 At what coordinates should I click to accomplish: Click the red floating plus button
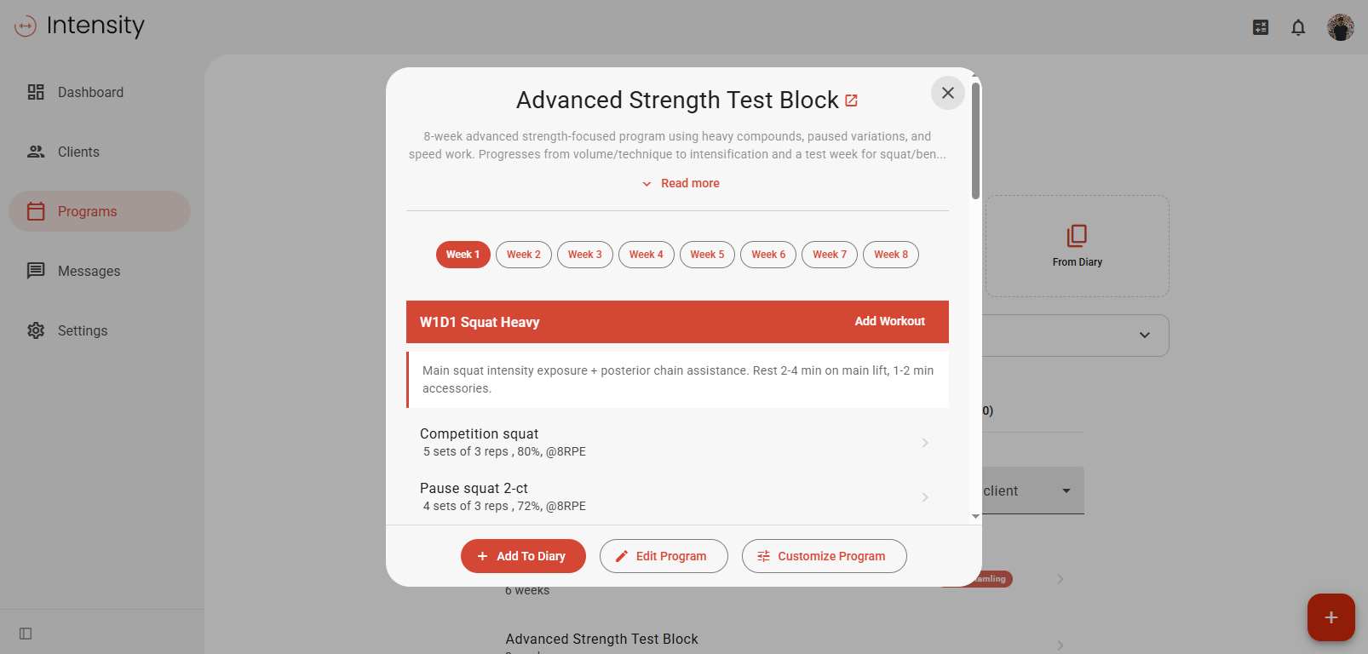click(1331, 617)
